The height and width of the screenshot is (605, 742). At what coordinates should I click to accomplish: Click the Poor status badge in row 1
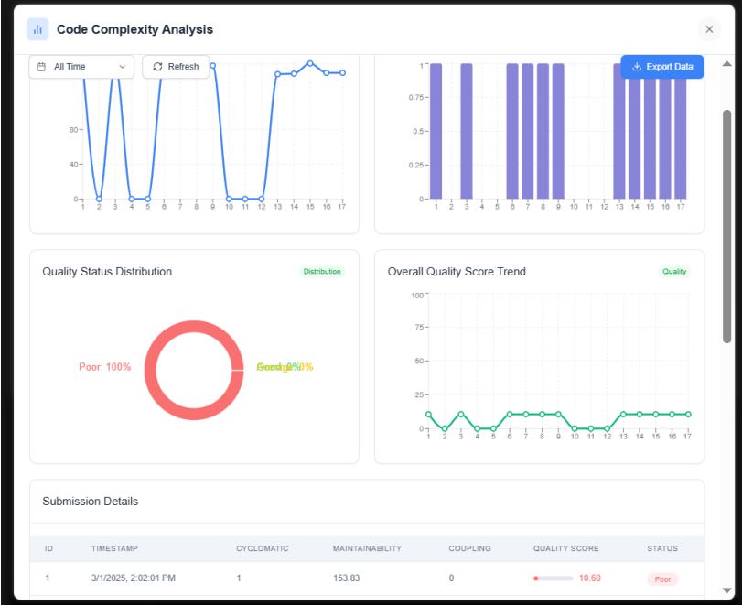[661, 578]
